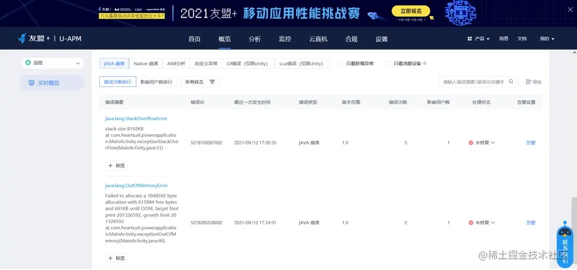
Task: Enable the 只看鸿蒙设备 checkbox
Action: (x=388, y=64)
